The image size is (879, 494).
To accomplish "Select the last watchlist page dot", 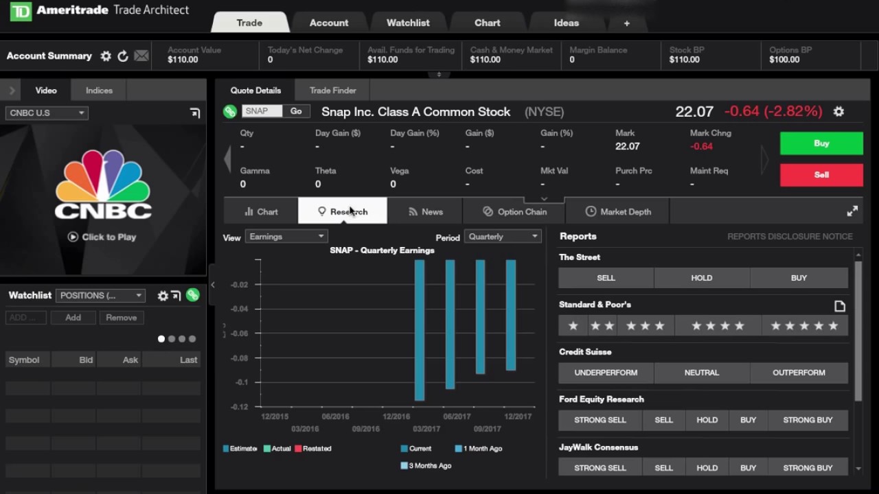I will coord(192,339).
